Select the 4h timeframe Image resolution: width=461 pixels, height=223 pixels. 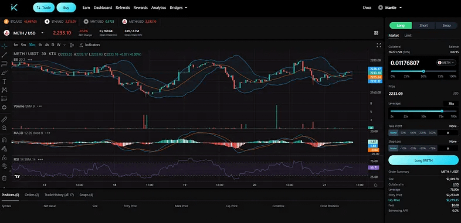tap(47, 45)
